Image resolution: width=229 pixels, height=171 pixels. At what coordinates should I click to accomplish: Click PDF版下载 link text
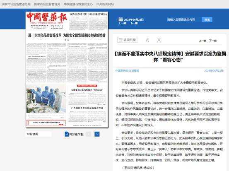(x=76, y=134)
